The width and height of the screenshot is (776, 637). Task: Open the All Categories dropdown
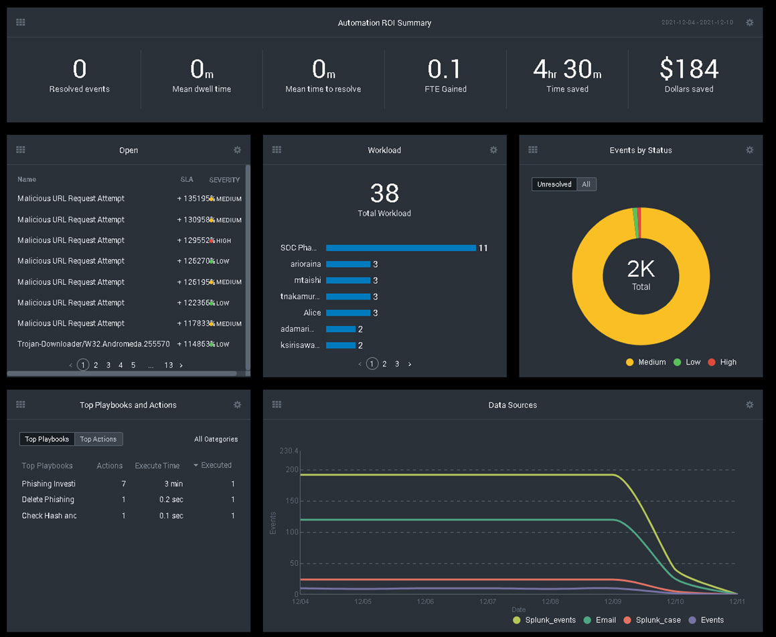pos(216,440)
